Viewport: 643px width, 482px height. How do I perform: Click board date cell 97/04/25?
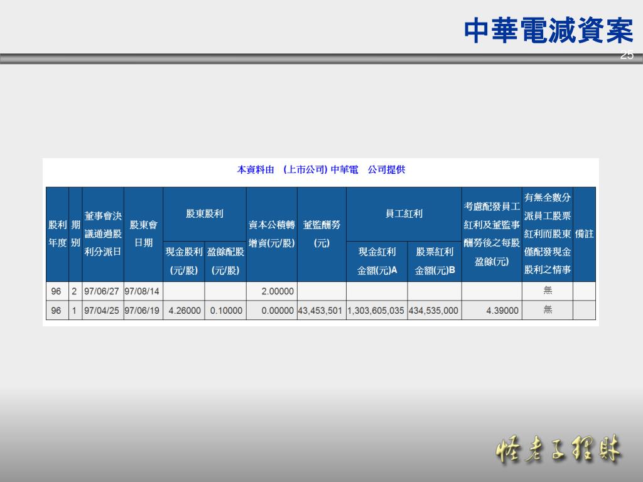(x=102, y=311)
